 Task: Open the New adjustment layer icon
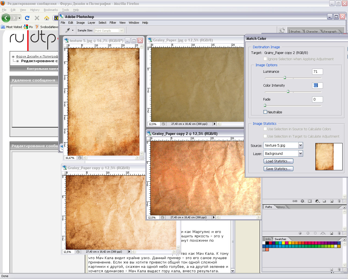[317, 201]
